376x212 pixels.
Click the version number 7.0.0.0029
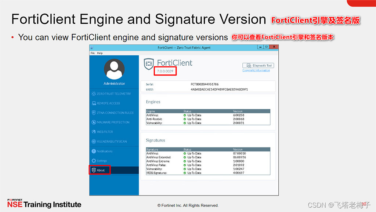tap(165, 71)
